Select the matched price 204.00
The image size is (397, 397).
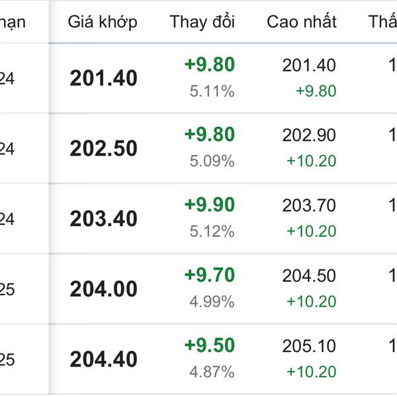click(104, 289)
